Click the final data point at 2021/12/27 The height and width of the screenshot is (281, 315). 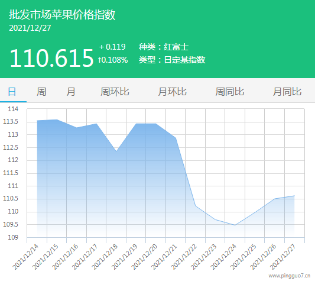294,195
